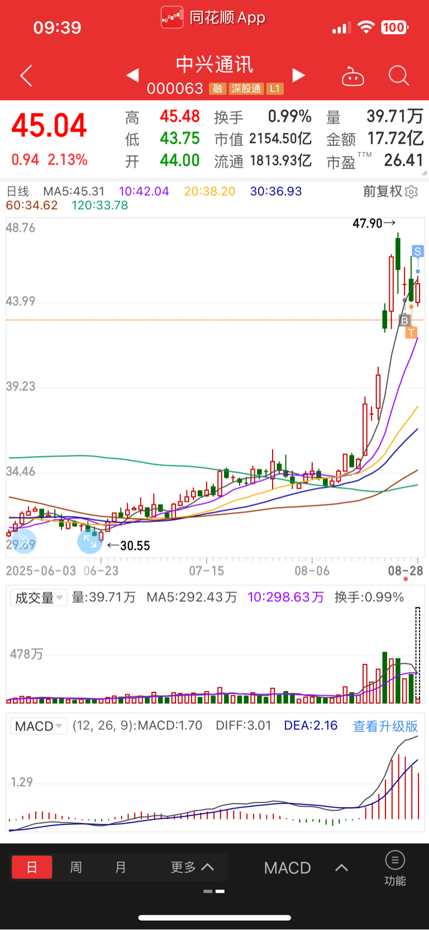
Task: Tap the current price 45.04
Action: (49, 125)
